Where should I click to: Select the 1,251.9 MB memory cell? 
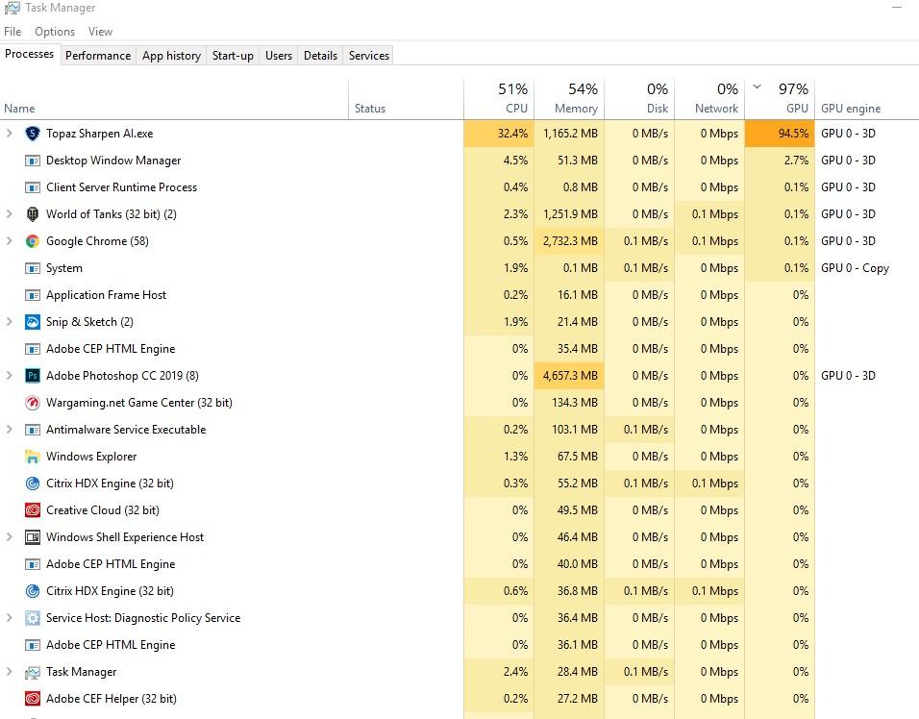point(569,214)
